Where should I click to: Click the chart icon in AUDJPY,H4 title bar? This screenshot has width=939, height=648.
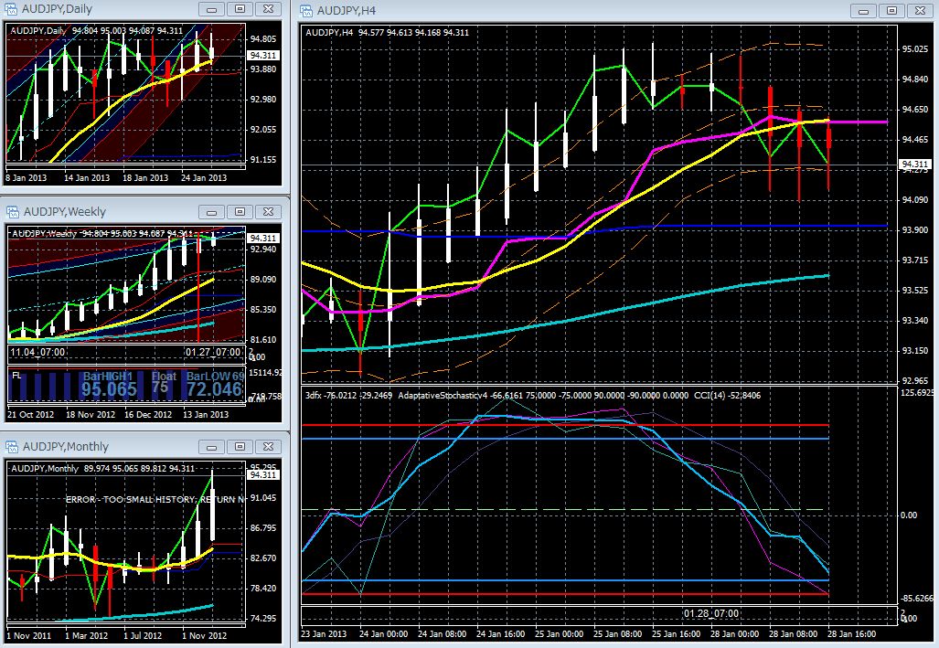click(306, 10)
